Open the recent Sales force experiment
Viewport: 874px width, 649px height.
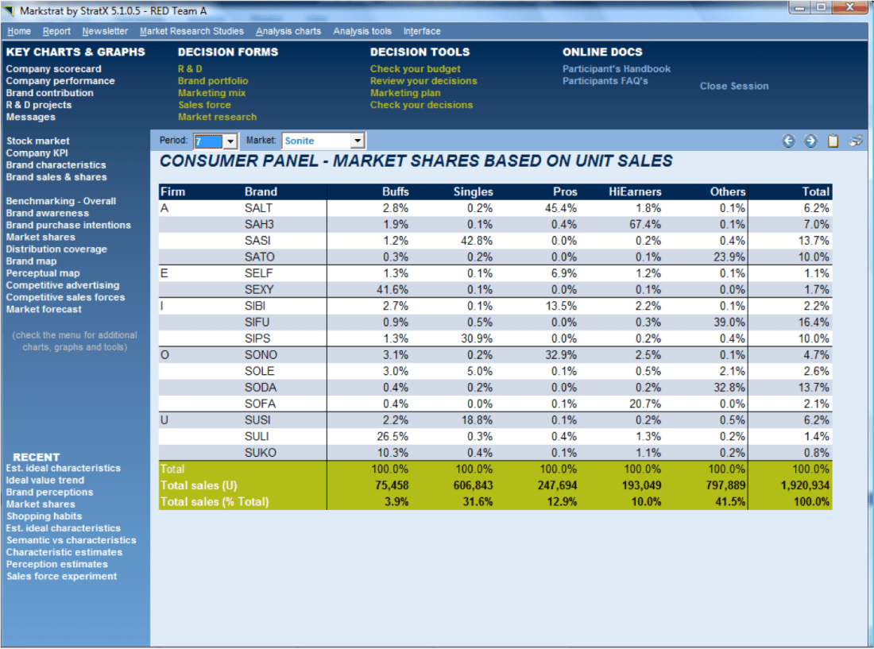pyautogui.click(x=62, y=576)
